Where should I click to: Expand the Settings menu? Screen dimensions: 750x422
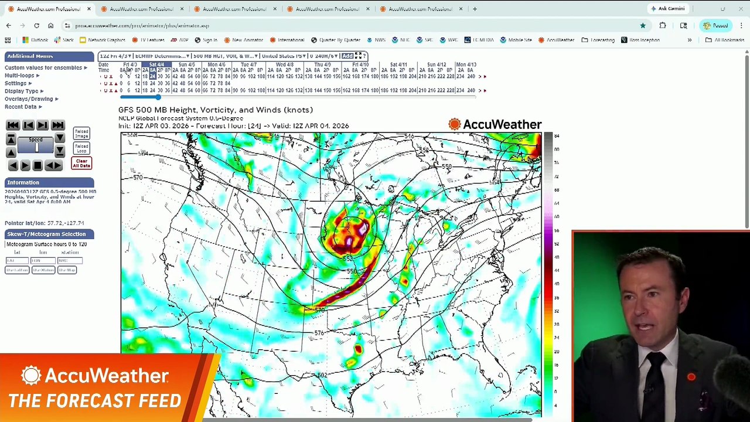point(18,83)
